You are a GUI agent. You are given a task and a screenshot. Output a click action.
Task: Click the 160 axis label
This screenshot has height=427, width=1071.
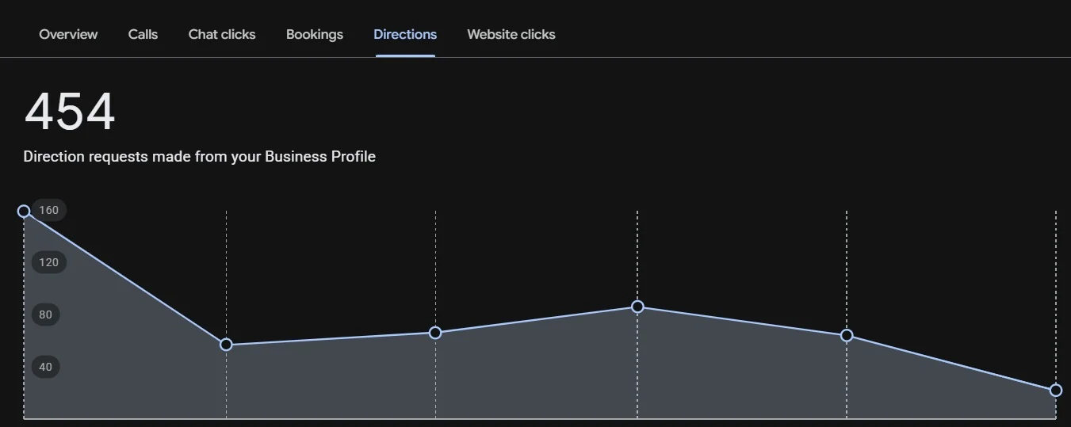pos(48,210)
